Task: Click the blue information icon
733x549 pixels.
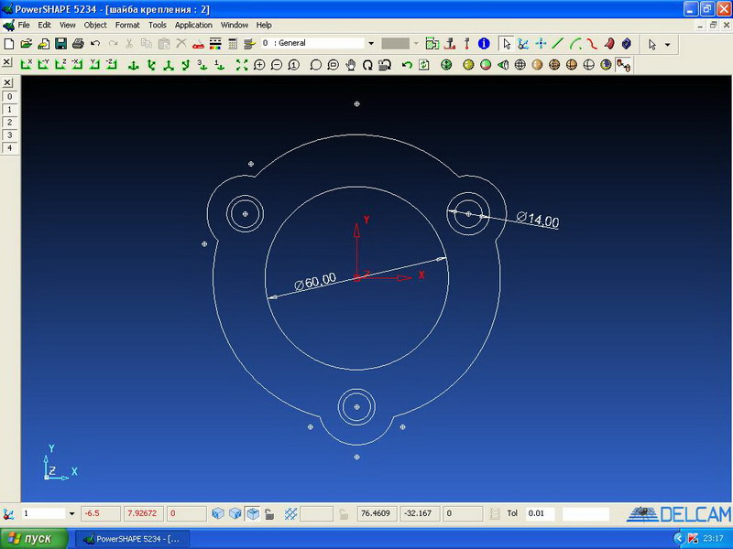Action: click(483, 44)
